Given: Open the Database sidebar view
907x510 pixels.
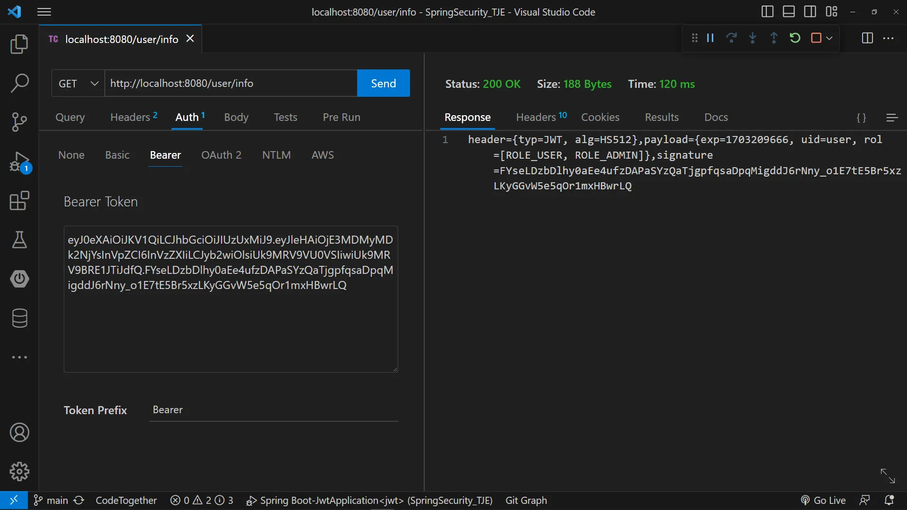Looking at the screenshot, I should (19, 318).
